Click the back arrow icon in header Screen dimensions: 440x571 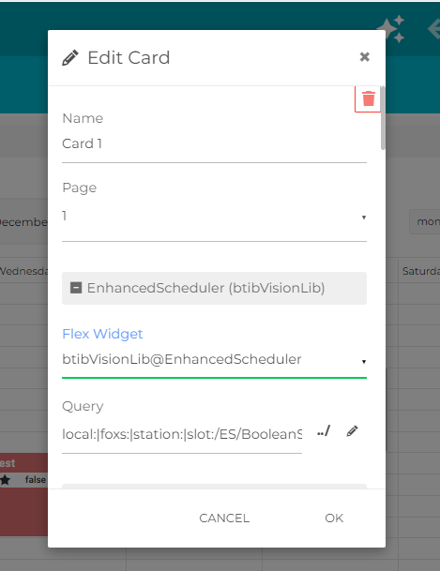(433, 29)
